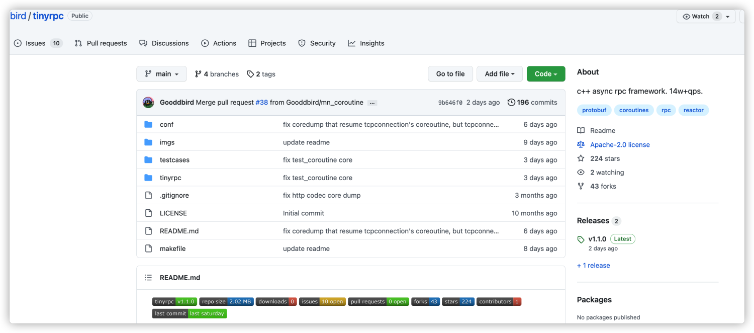754x333 pixels.
Task: Click the branches icon beside 4 branches
Action: click(198, 74)
